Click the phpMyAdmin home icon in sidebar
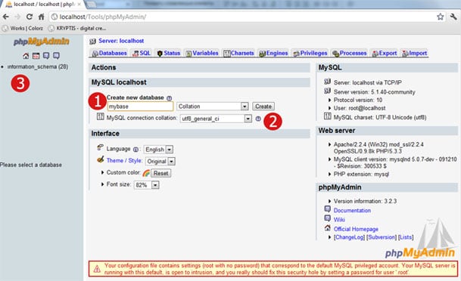This screenshot has height=281, width=461. click(26, 56)
